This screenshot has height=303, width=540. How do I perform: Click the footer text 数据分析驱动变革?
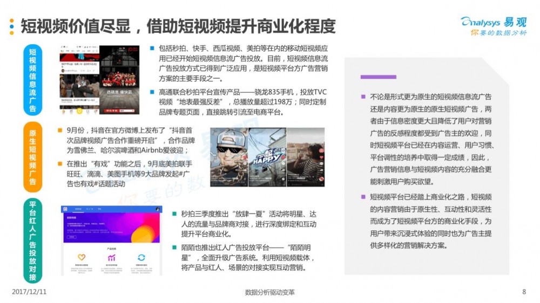[269, 292]
